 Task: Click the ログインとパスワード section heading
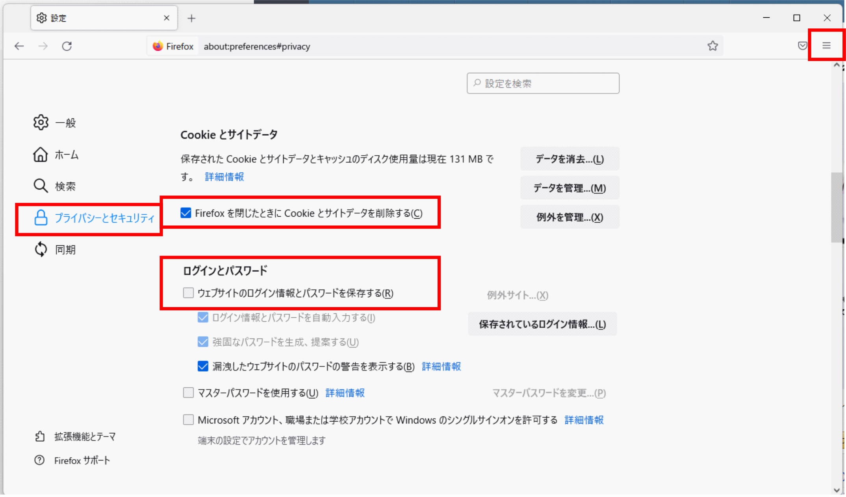(x=225, y=271)
